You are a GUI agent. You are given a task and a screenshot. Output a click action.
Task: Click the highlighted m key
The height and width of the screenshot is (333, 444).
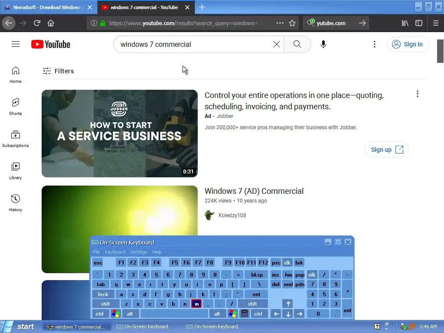coord(196,304)
